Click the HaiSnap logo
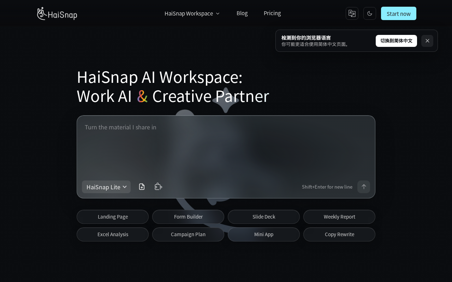This screenshot has width=452, height=282. point(57,14)
